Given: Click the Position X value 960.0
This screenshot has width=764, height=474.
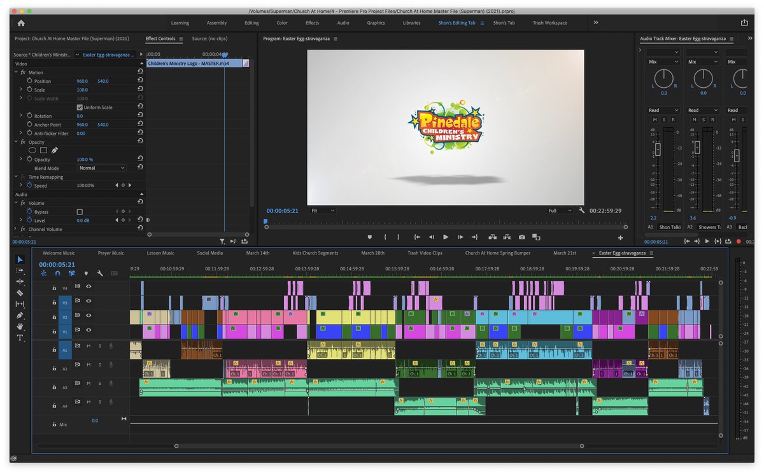Looking at the screenshot, I should click(x=82, y=81).
